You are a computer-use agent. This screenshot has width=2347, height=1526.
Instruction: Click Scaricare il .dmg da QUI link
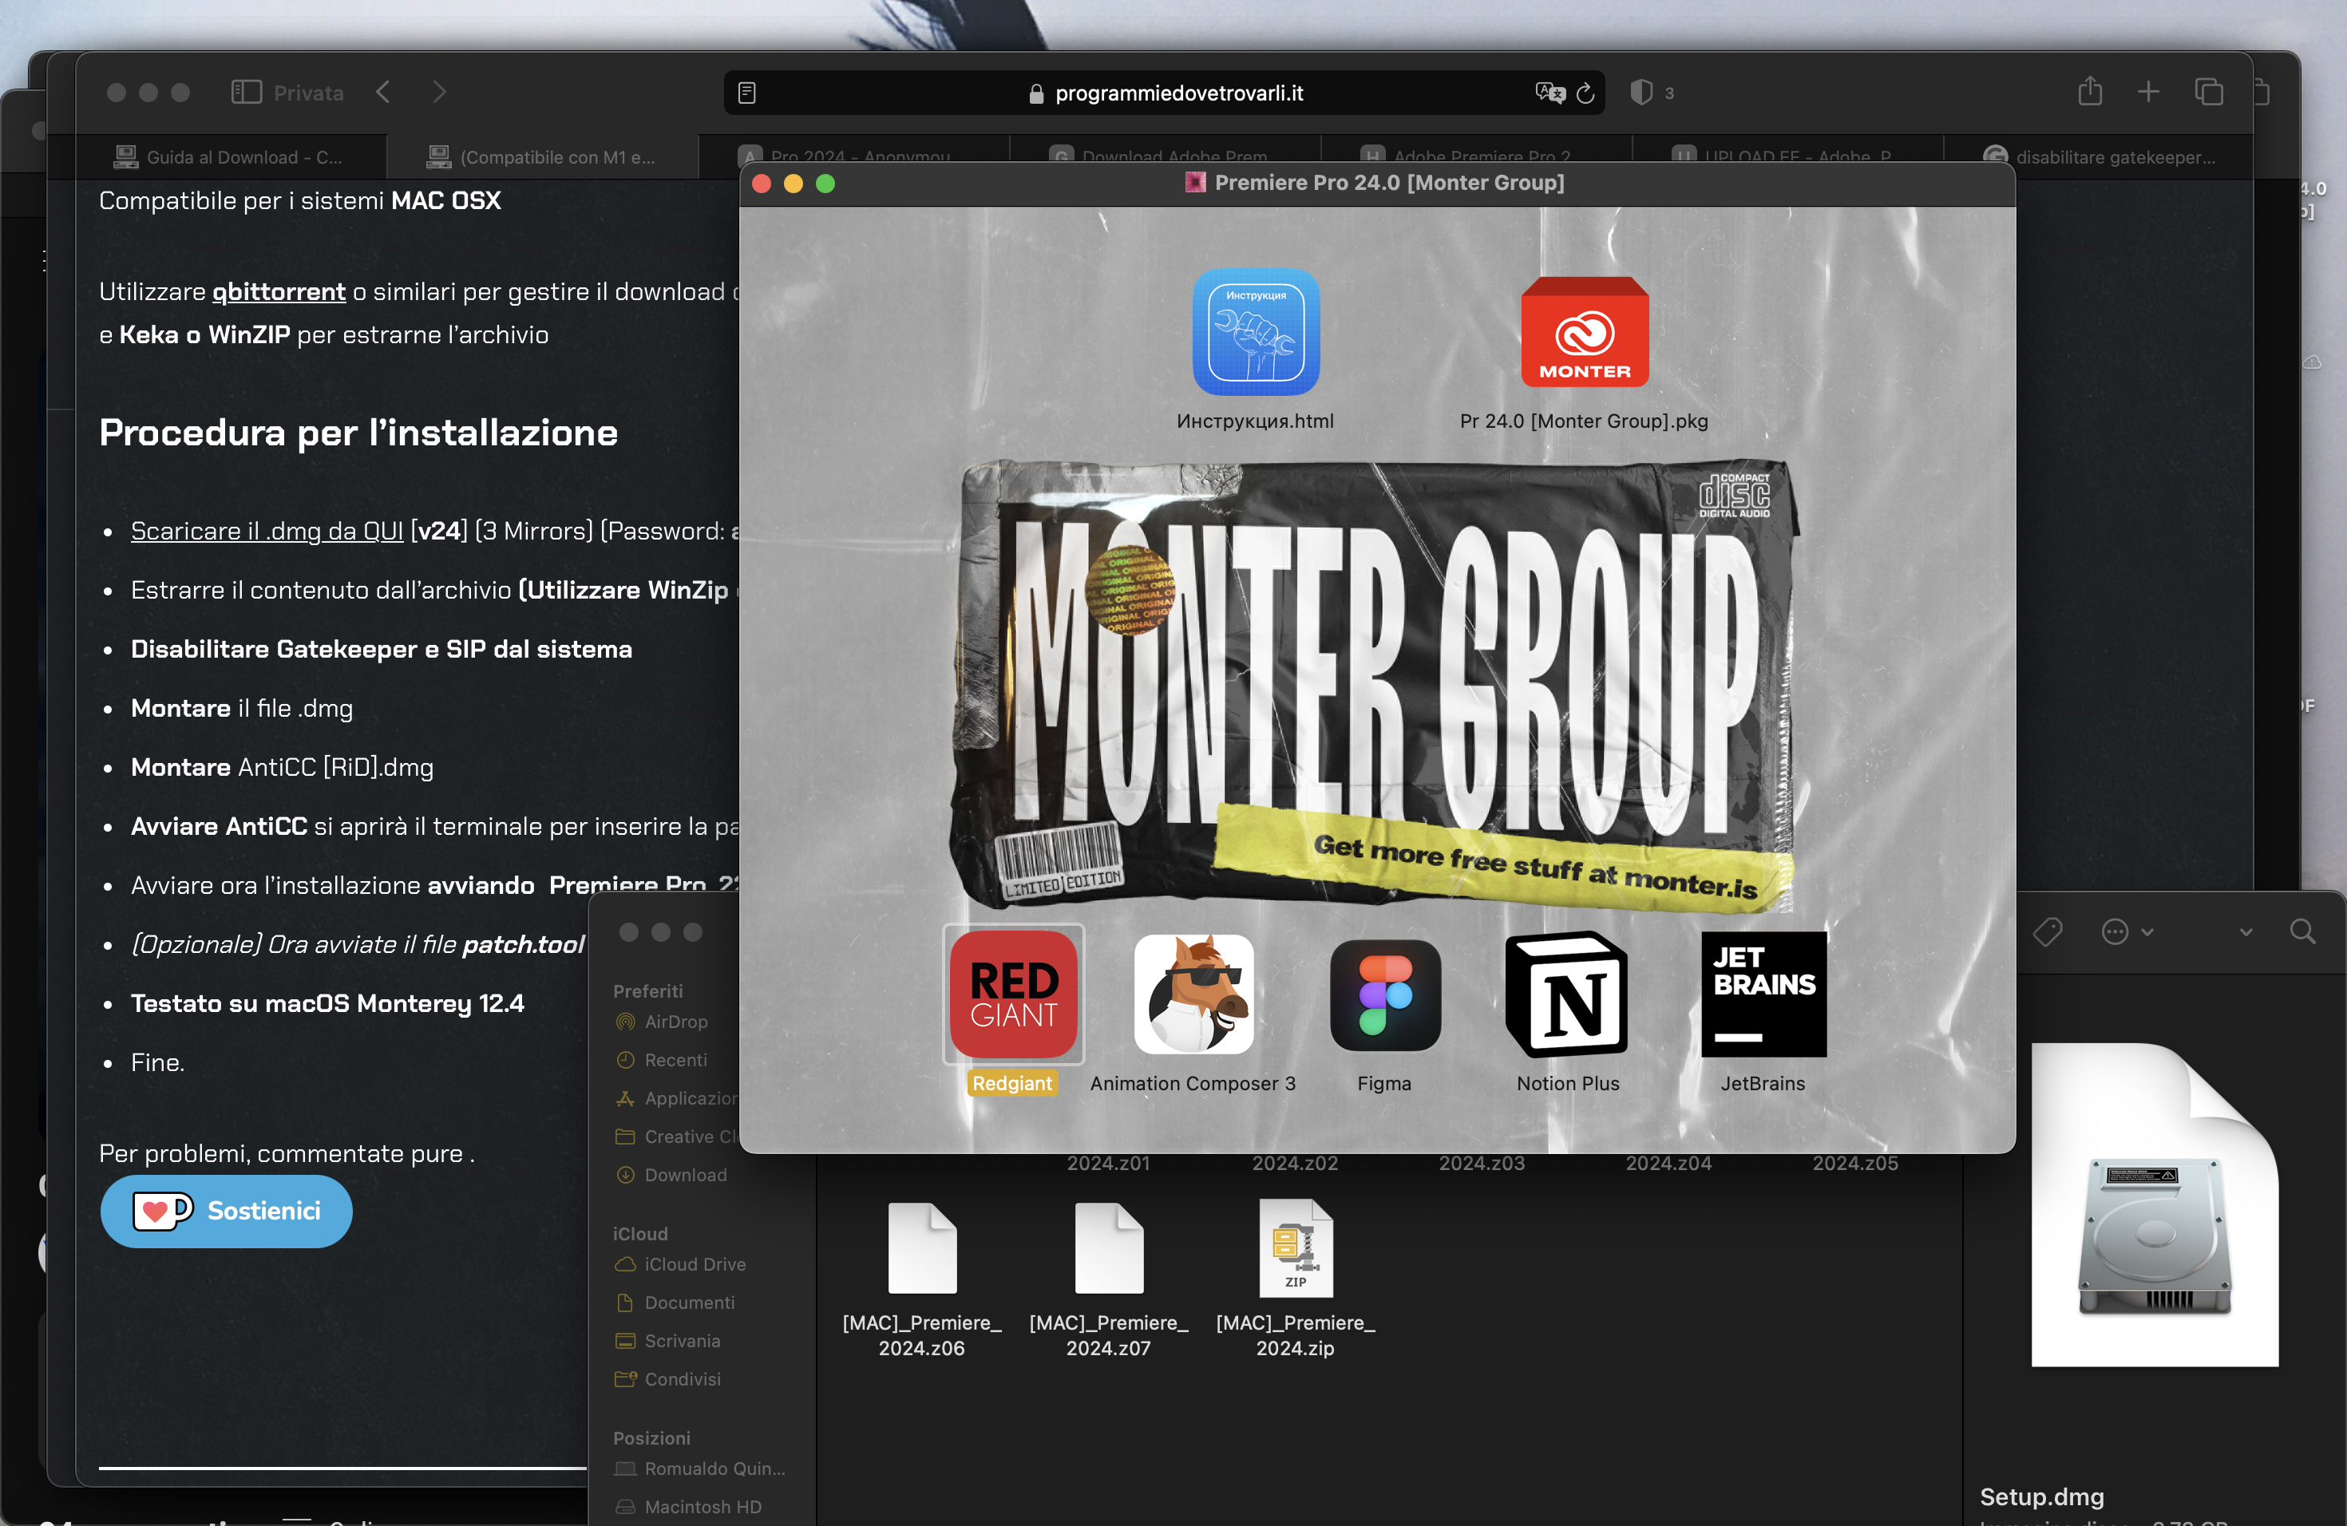click(x=267, y=532)
